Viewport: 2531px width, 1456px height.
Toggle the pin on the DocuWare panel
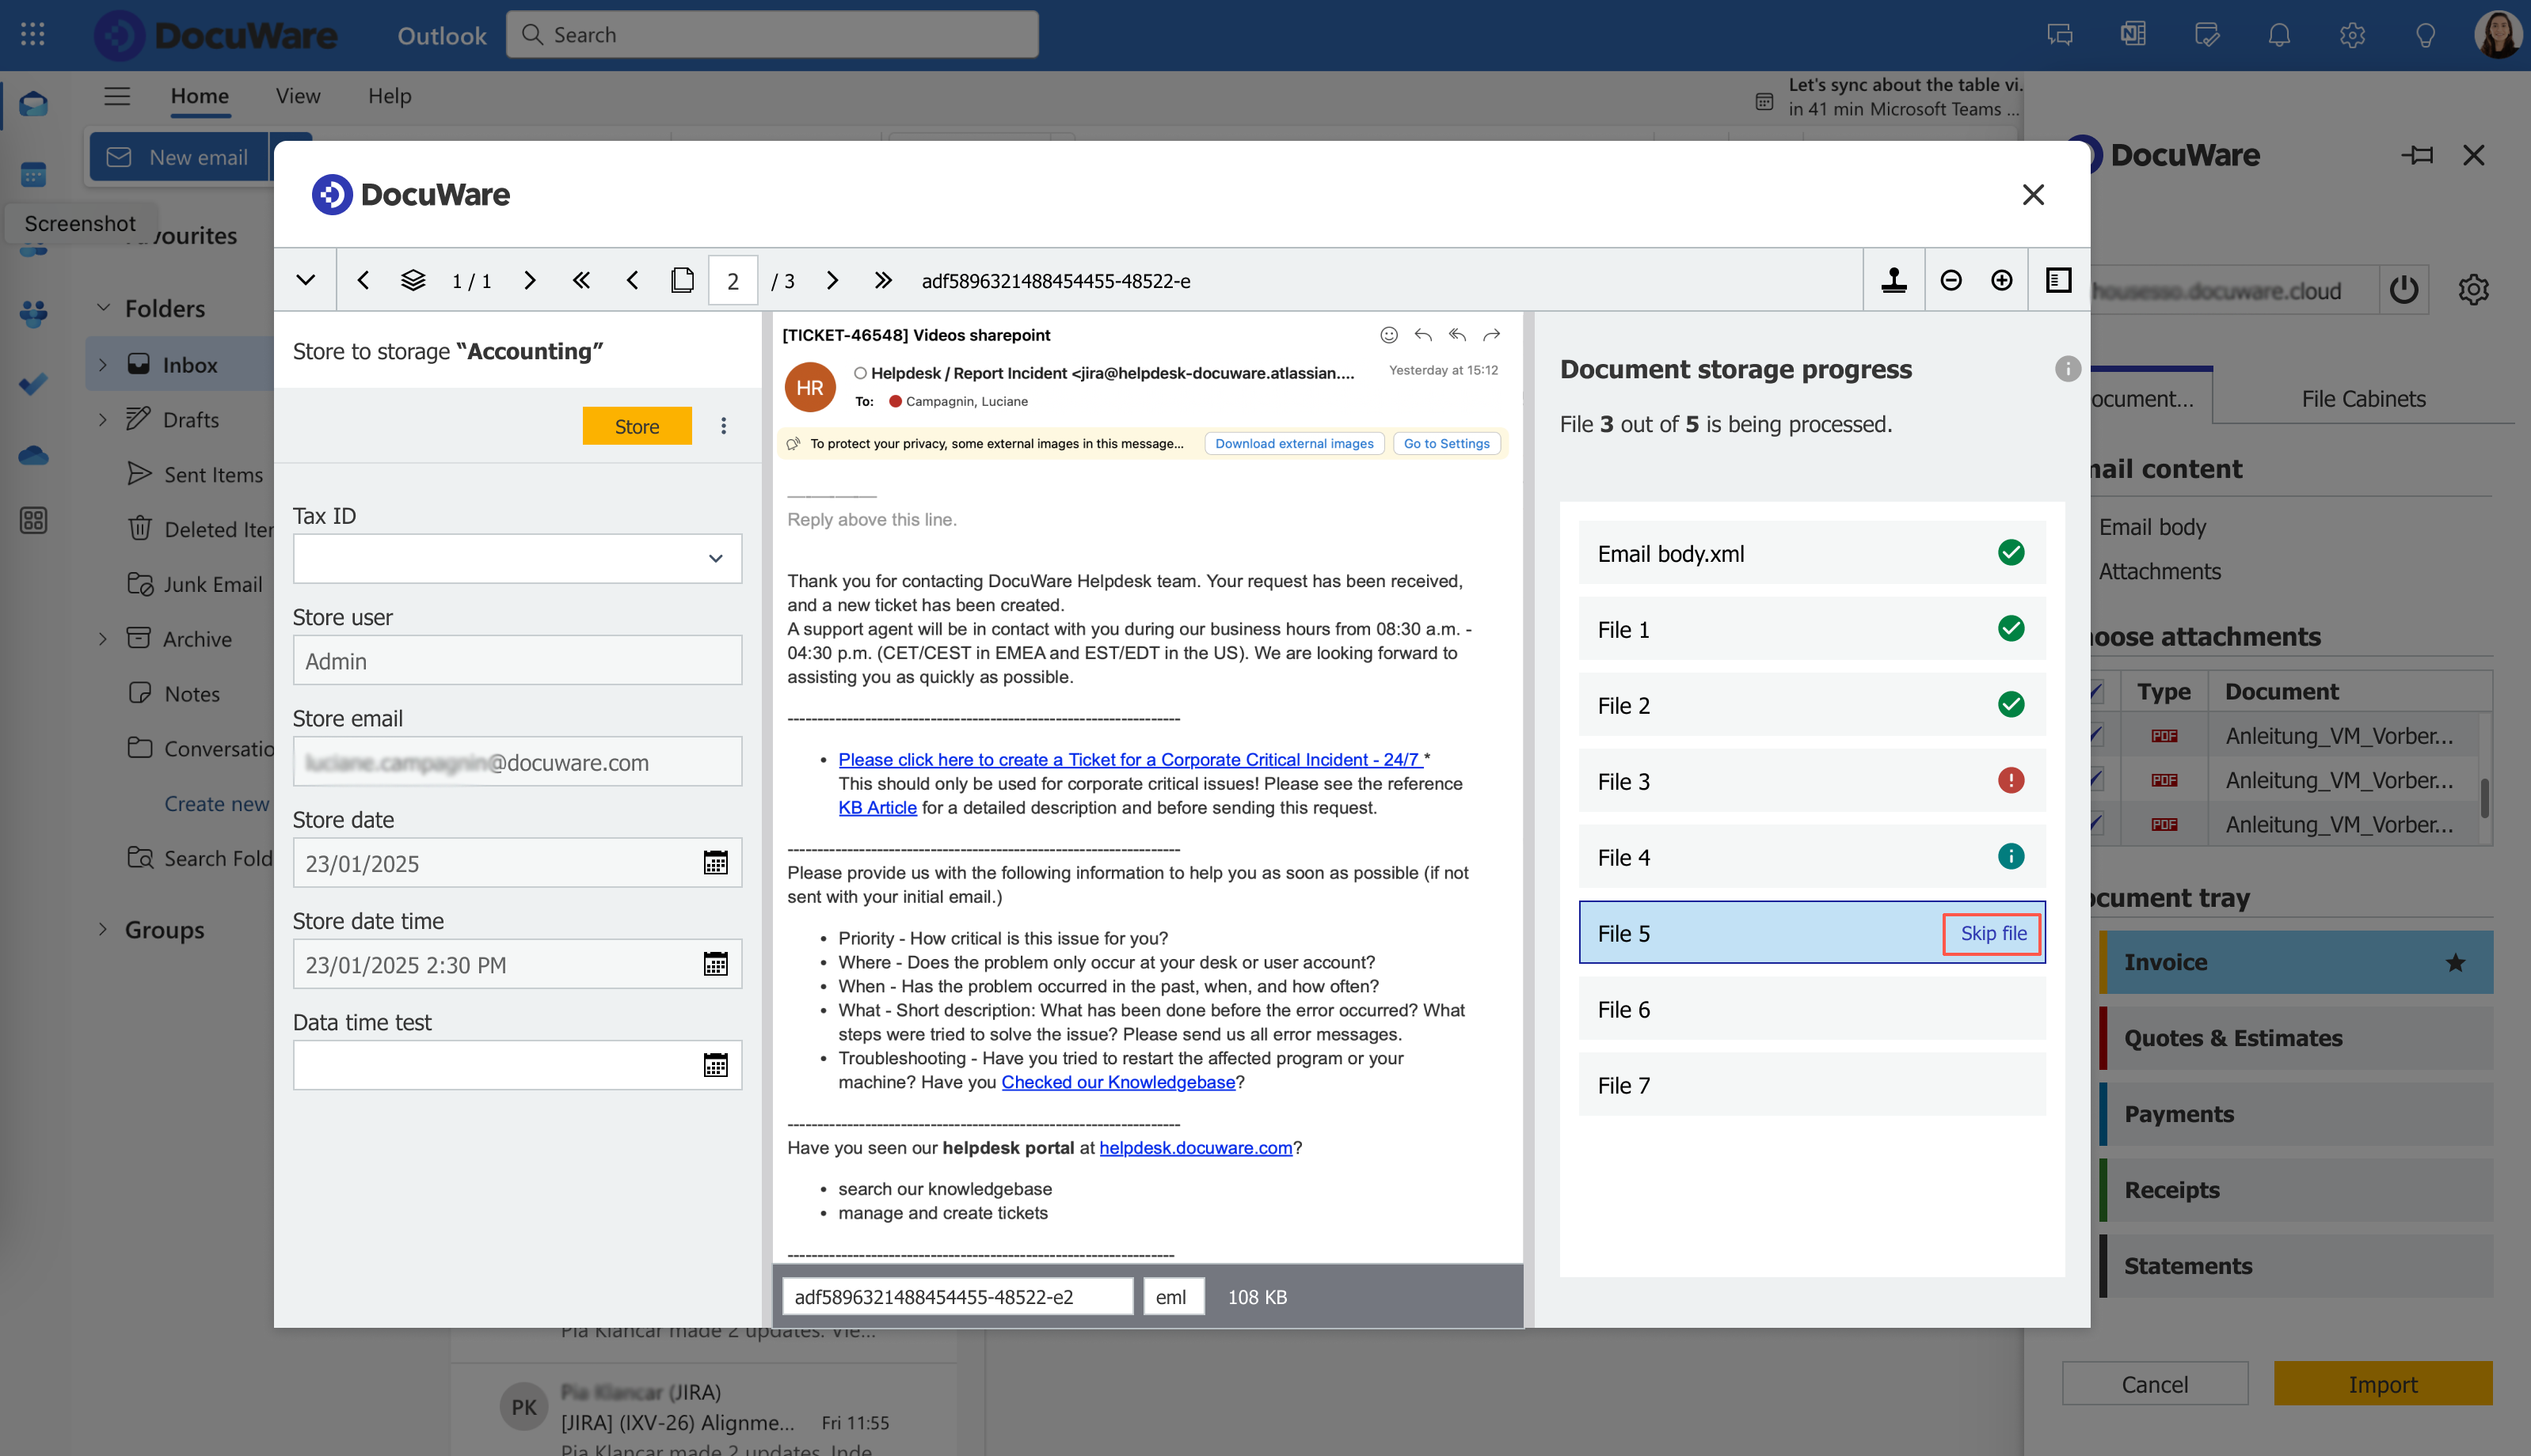tap(2418, 155)
